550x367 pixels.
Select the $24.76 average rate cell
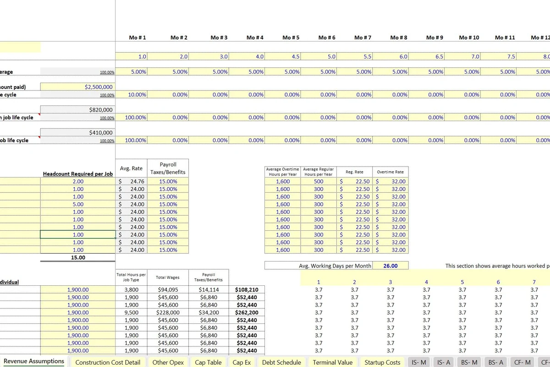(132, 181)
